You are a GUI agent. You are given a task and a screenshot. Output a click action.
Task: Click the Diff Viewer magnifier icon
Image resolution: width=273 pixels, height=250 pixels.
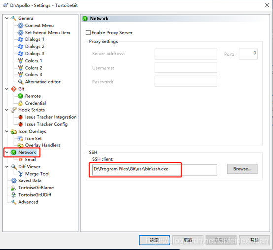click(14, 167)
